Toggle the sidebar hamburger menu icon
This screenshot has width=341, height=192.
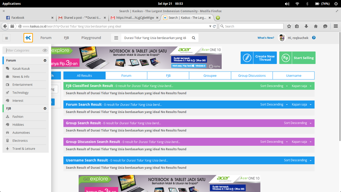7,38
